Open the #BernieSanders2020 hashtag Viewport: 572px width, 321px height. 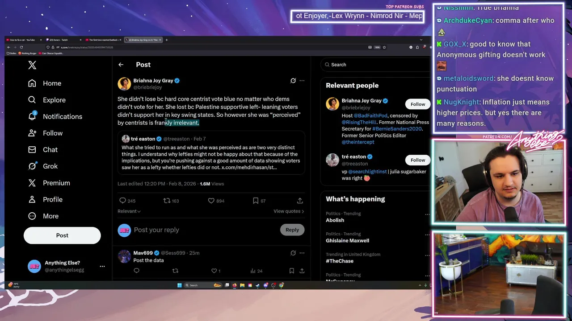397,129
